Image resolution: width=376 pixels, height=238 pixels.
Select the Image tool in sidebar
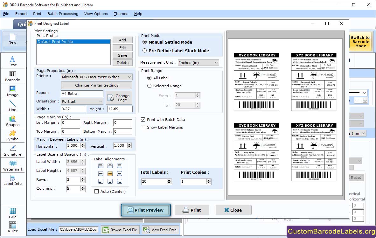click(12, 91)
